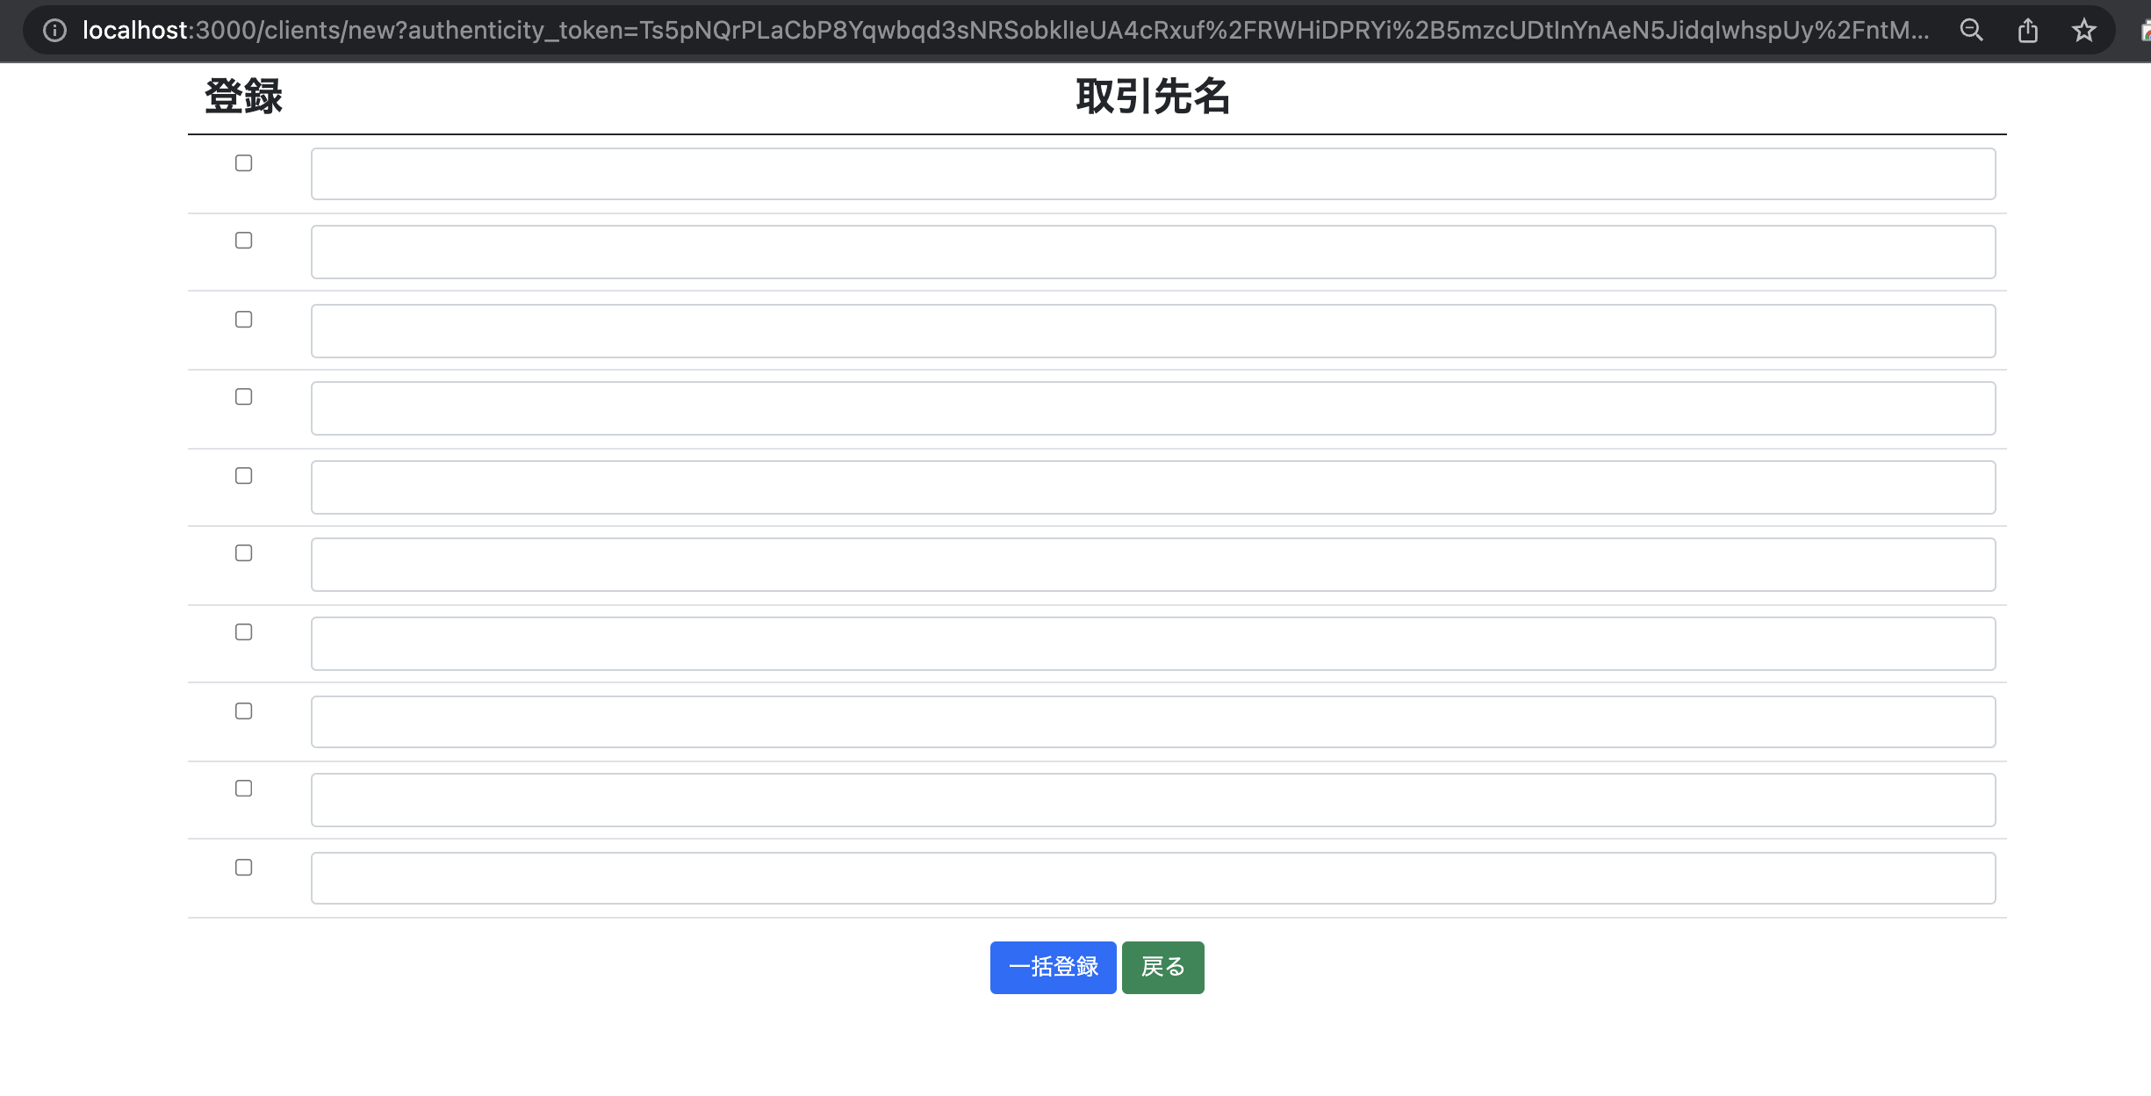Screen dimensions: 2151x1096
Task: Click the 登録 column header
Action: pos(244,97)
